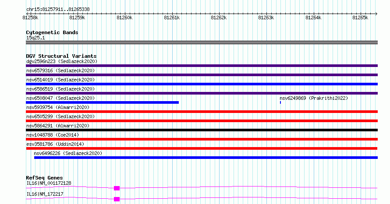Select the magenta exon of IL16|NM_172217
Image resolution: width=390 pixels, height=204 pixels.
pyautogui.click(x=117, y=199)
